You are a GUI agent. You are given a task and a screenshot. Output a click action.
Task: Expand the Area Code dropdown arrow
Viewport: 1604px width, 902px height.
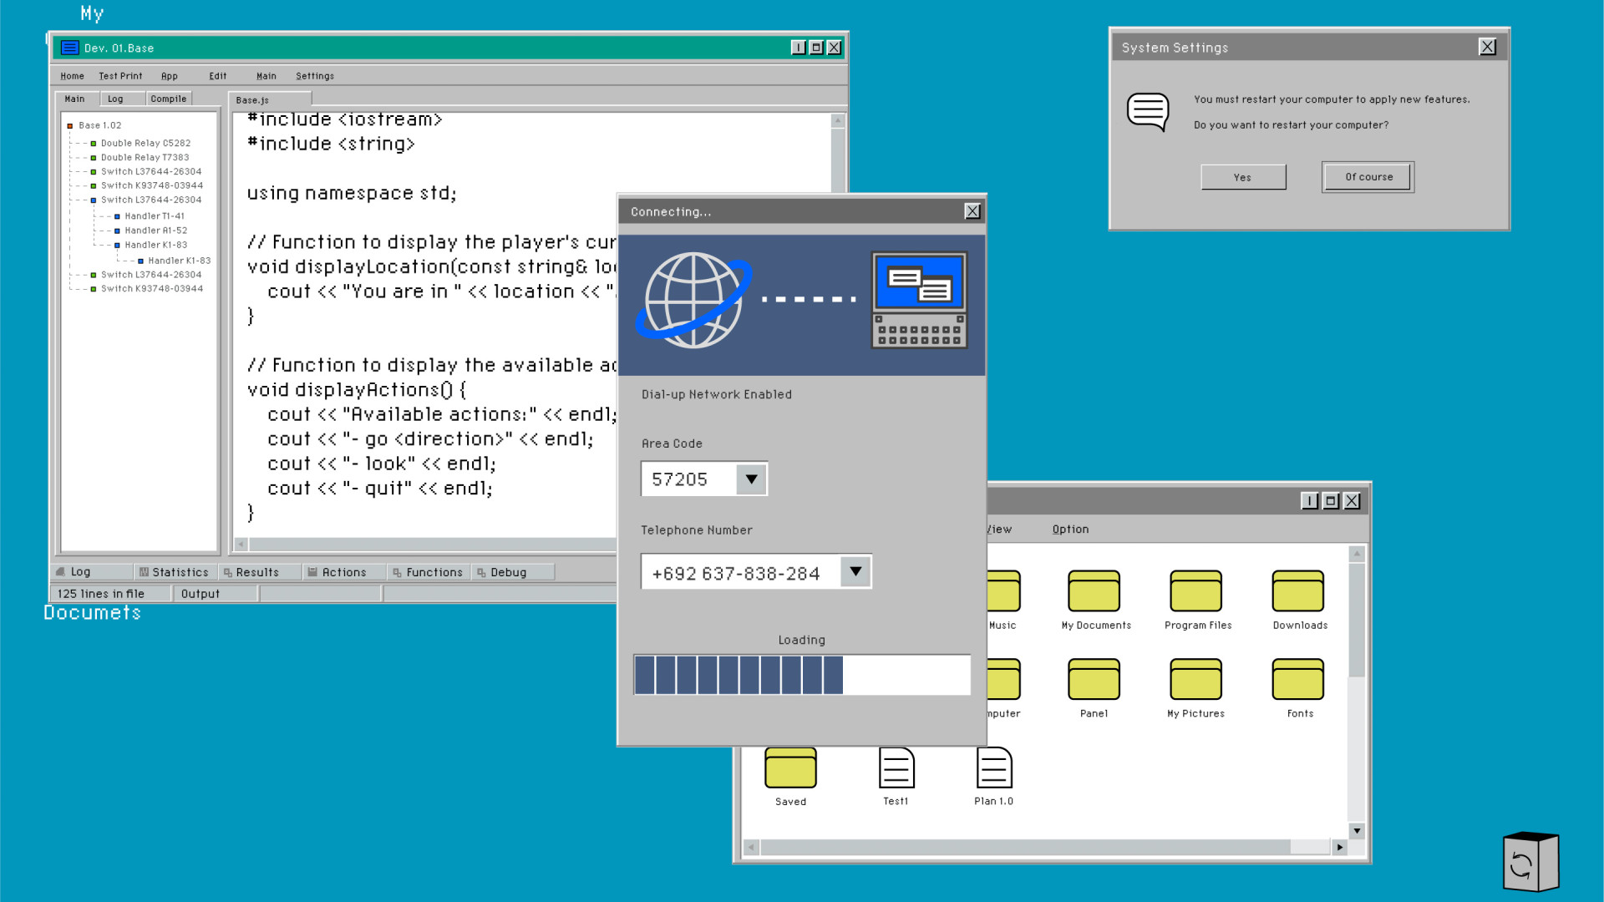pyautogui.click(x=751, y=479)
